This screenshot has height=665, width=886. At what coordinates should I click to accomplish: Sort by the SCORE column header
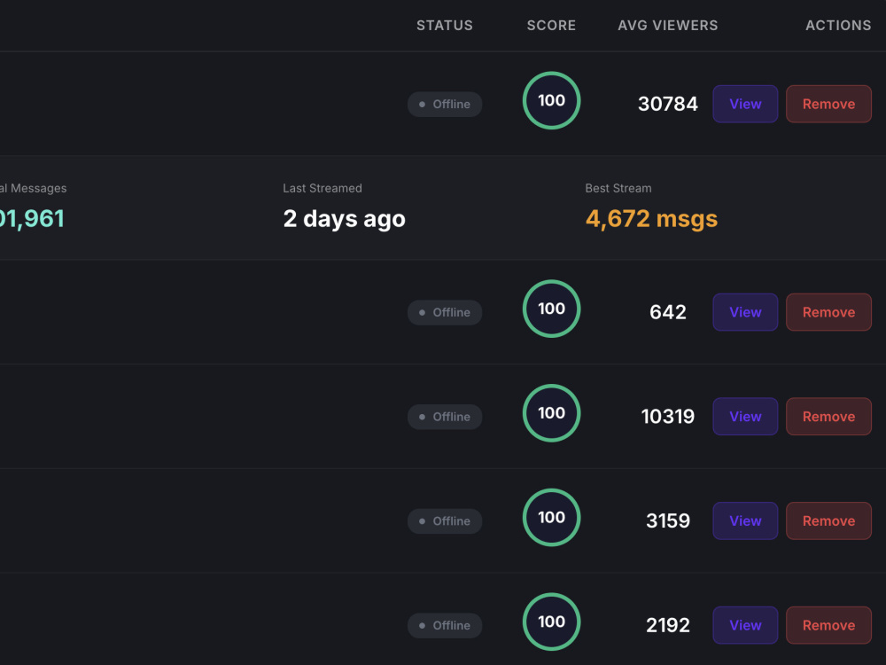551,26
